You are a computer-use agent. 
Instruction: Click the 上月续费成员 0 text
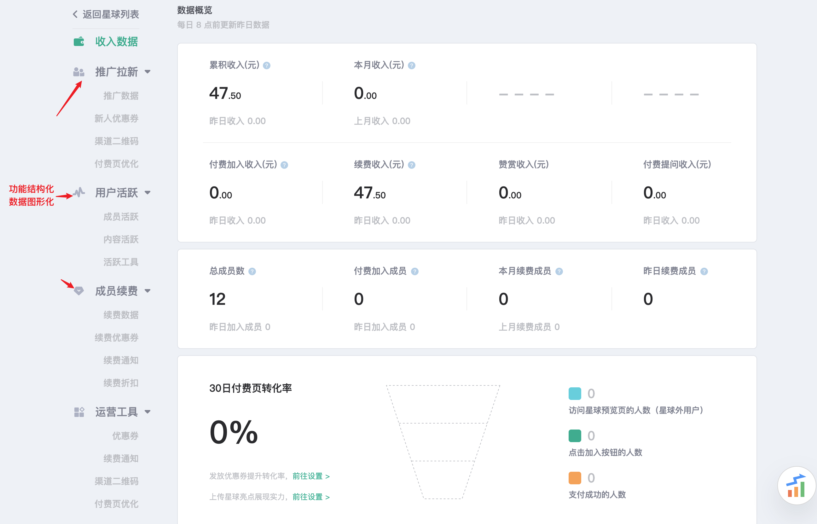click(x=529, y=327)
